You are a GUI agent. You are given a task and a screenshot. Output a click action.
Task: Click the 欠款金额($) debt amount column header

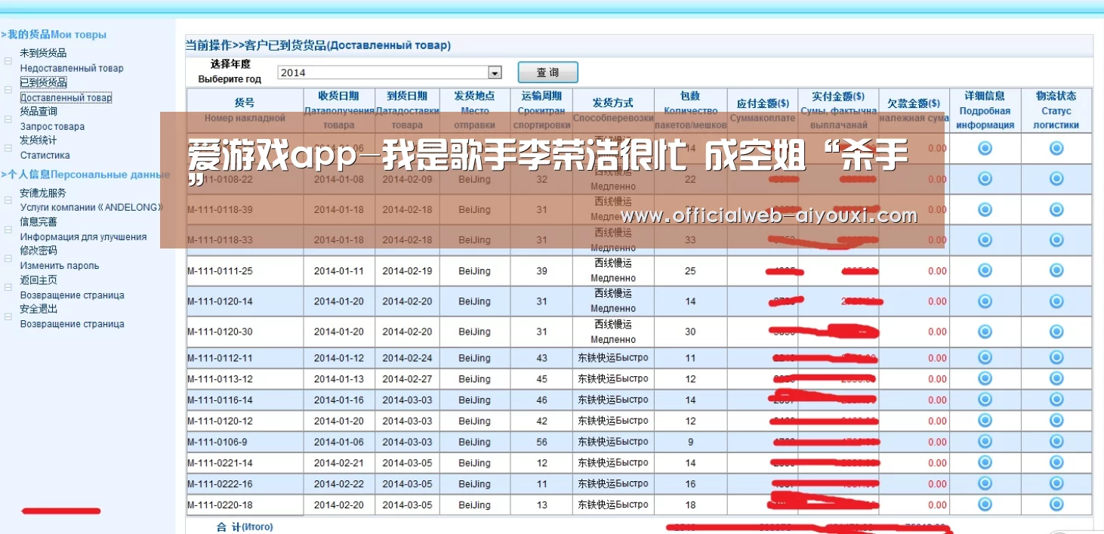coord(914,110)
